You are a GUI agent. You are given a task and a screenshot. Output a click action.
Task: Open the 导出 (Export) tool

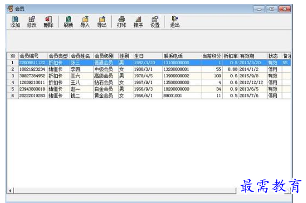[x=101, y=22]
